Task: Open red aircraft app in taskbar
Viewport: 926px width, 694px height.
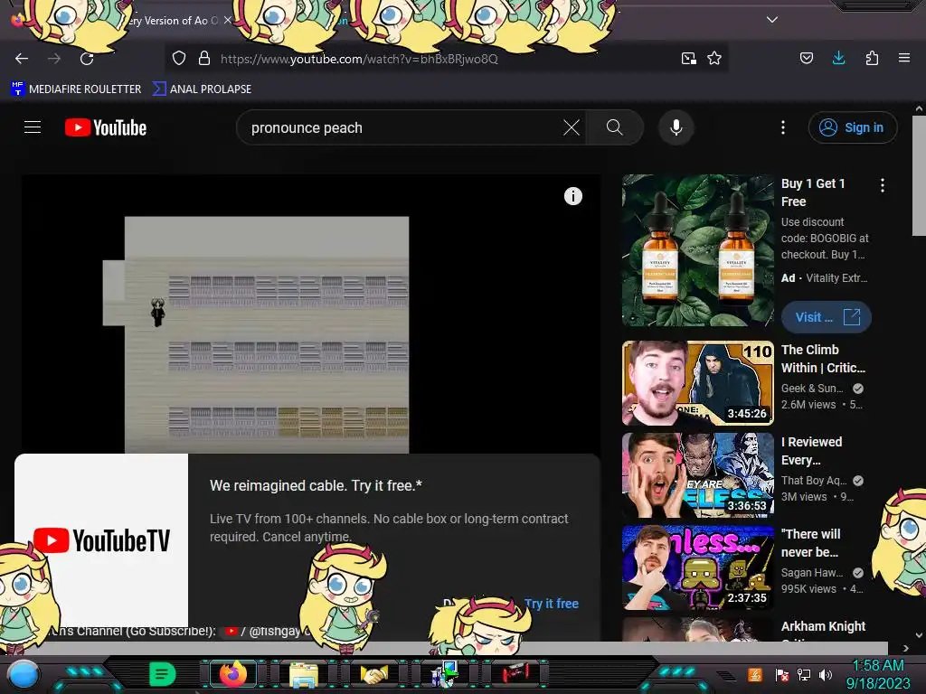Action: tap(515, 674)
